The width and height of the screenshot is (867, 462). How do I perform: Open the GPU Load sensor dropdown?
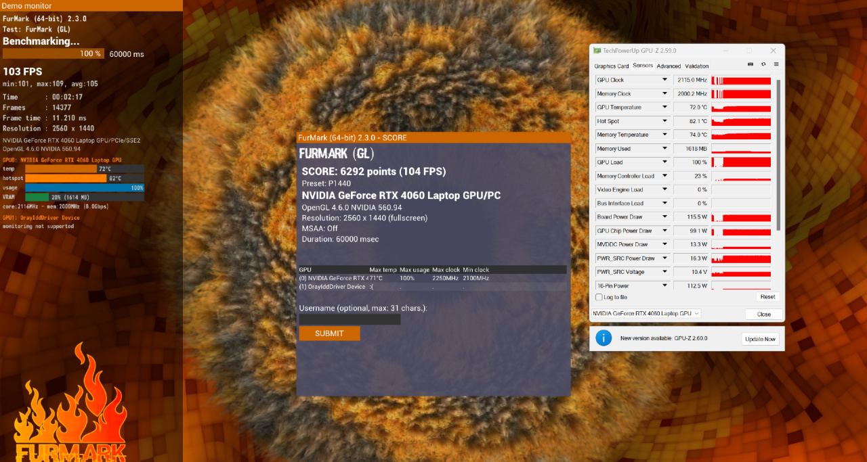tap(665, 162)
